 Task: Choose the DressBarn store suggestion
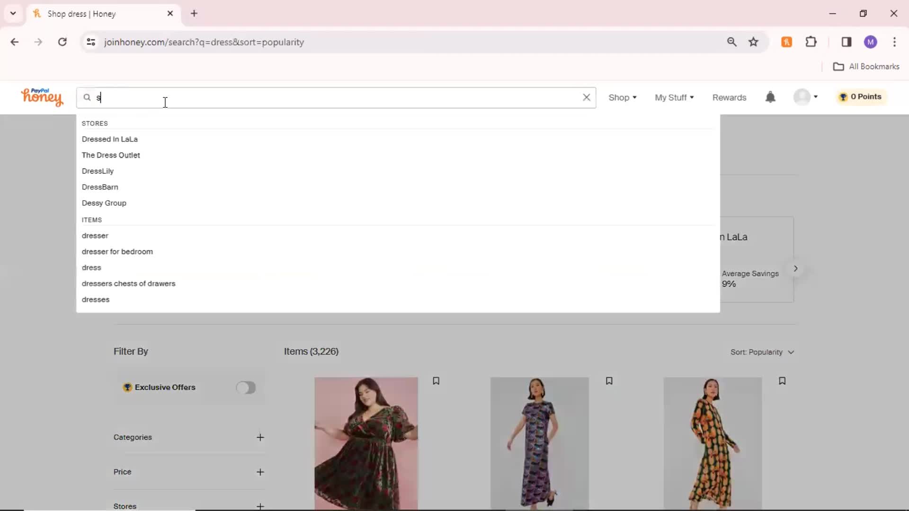pos(100,187)
